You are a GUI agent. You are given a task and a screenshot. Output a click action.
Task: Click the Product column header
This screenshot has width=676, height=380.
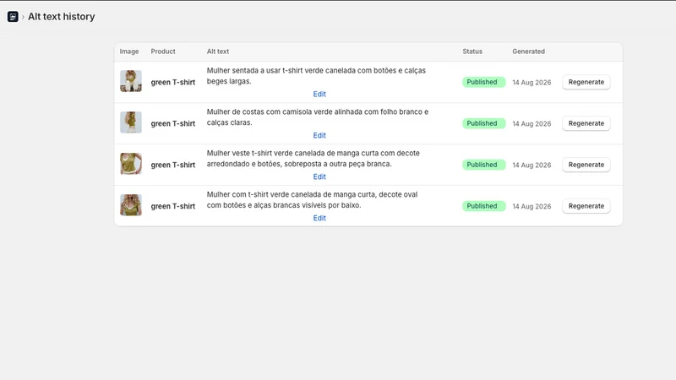(x=163, y=52)
